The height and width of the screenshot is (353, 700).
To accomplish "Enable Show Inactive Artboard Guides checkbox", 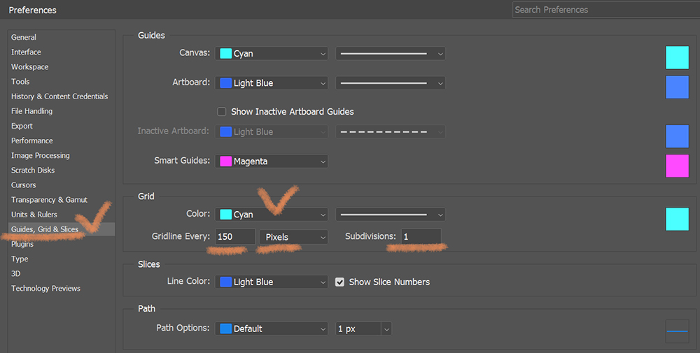I will 221,111.
